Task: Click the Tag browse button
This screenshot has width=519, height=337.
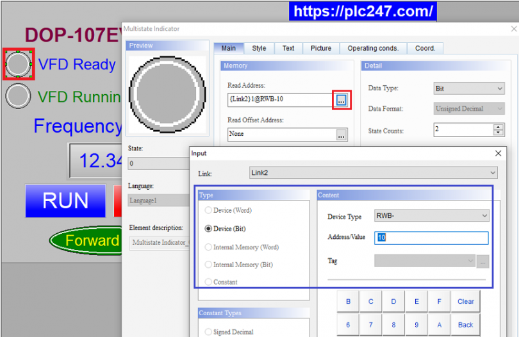Action: point(482,261)
